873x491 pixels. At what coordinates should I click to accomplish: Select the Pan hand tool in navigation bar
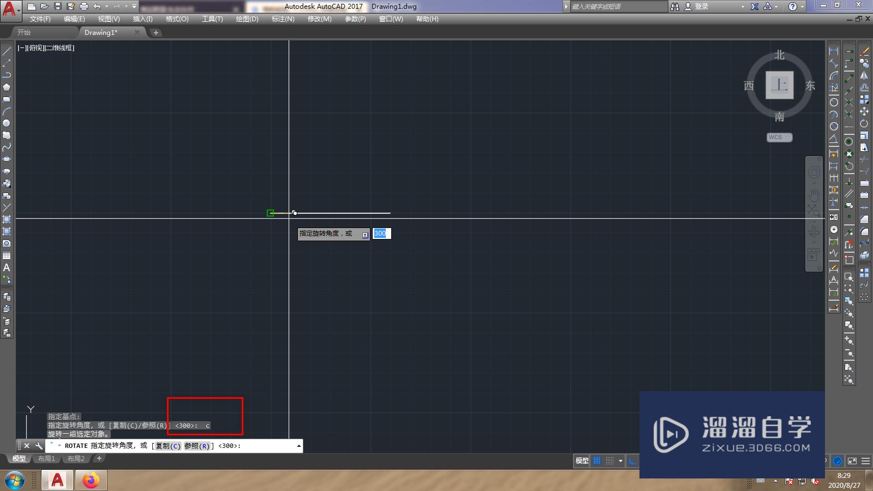[x=814, y=194]
